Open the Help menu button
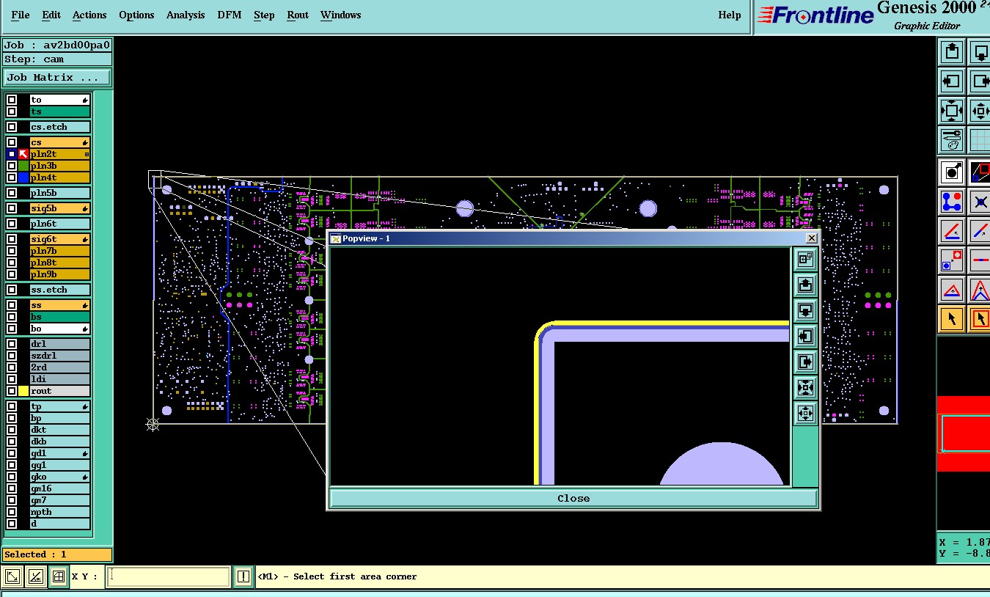 730,15
